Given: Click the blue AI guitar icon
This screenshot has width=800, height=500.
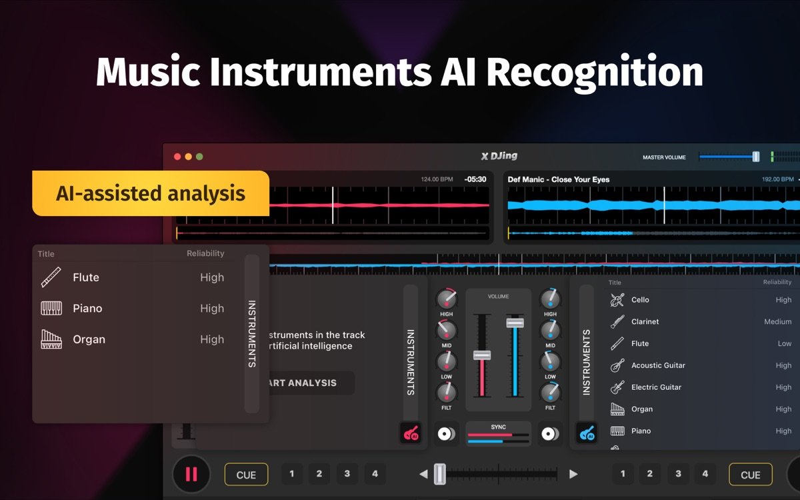Looking at the screenshot, I should tap(587, 433).
